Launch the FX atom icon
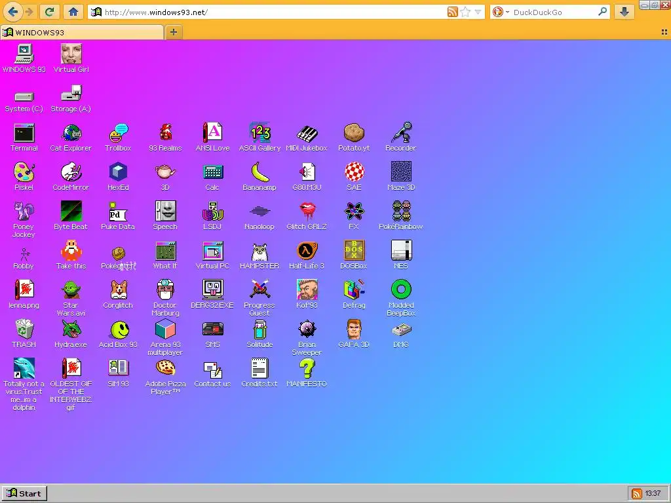Screen dimensions: 671x503 click(354, 215)
